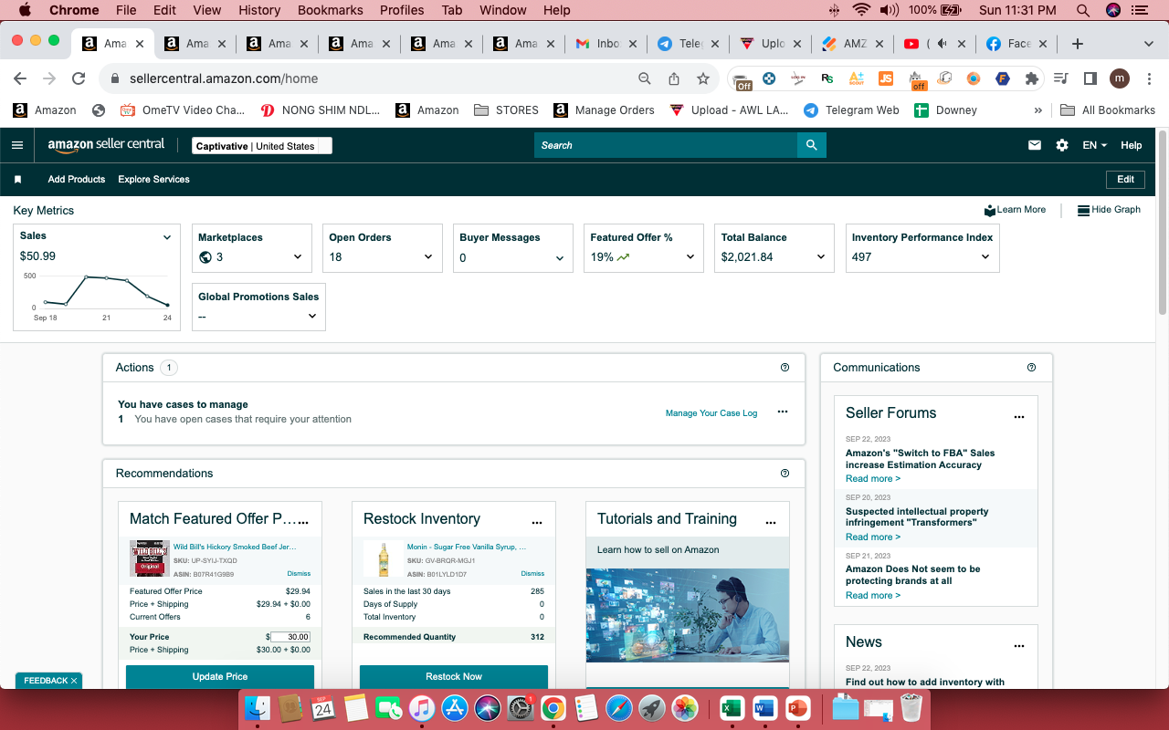Viewport: 1169px width, 730px height.
Task: Click the help icon in the Actions panel
Action: click(785, 368)
